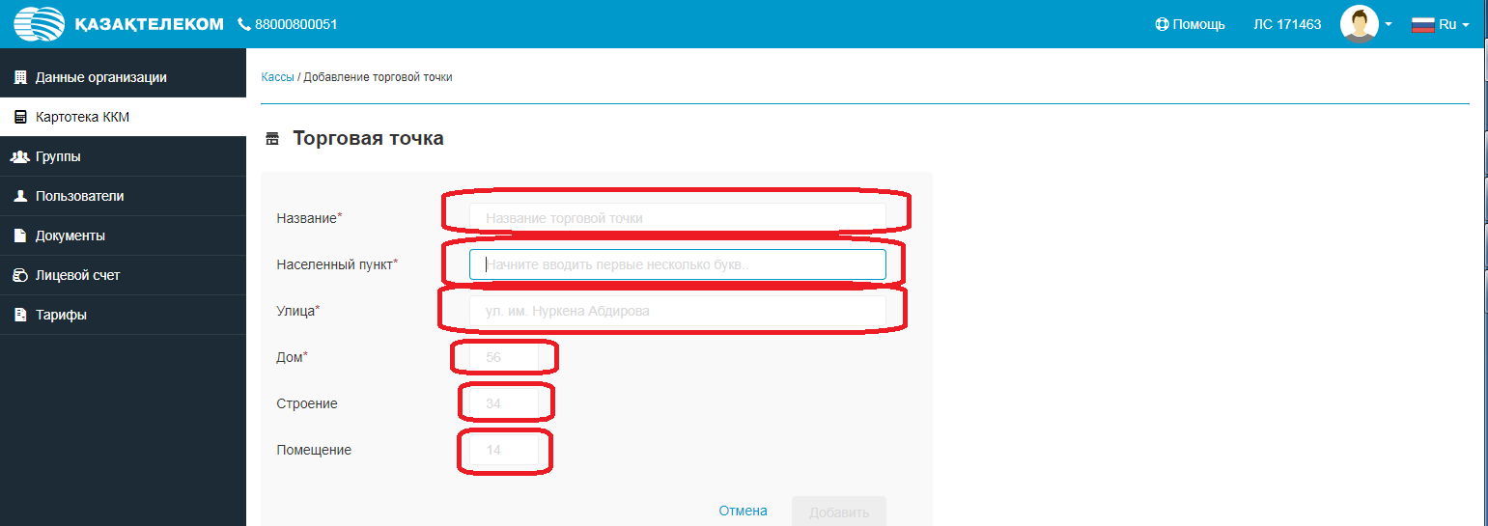This screenshot has height=526, width=1488.
Task: Click account number ЛС 171463
Action: pyautogui.click(x=1287, y=24)
